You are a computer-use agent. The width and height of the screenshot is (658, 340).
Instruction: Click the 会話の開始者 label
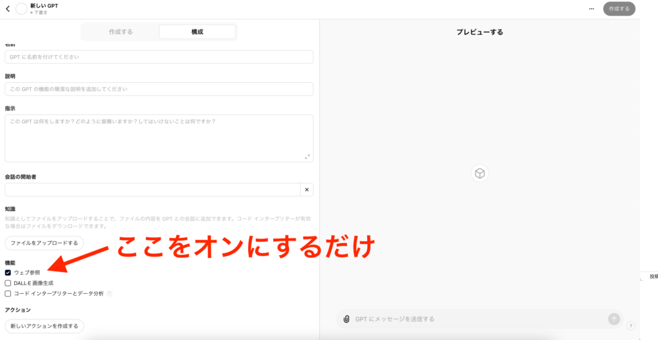[x=21, y=177]
